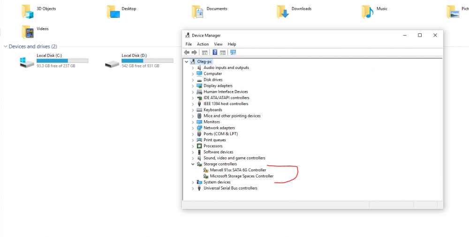Click the Scan for hardware changes icon
The width and height of the screenshot is (469, 237).
coord(233,53)
